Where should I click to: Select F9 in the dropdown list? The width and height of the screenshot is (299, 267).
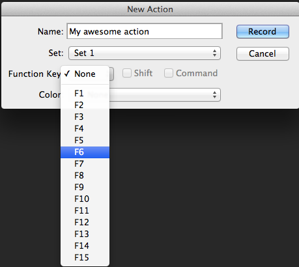click(85, 188)
